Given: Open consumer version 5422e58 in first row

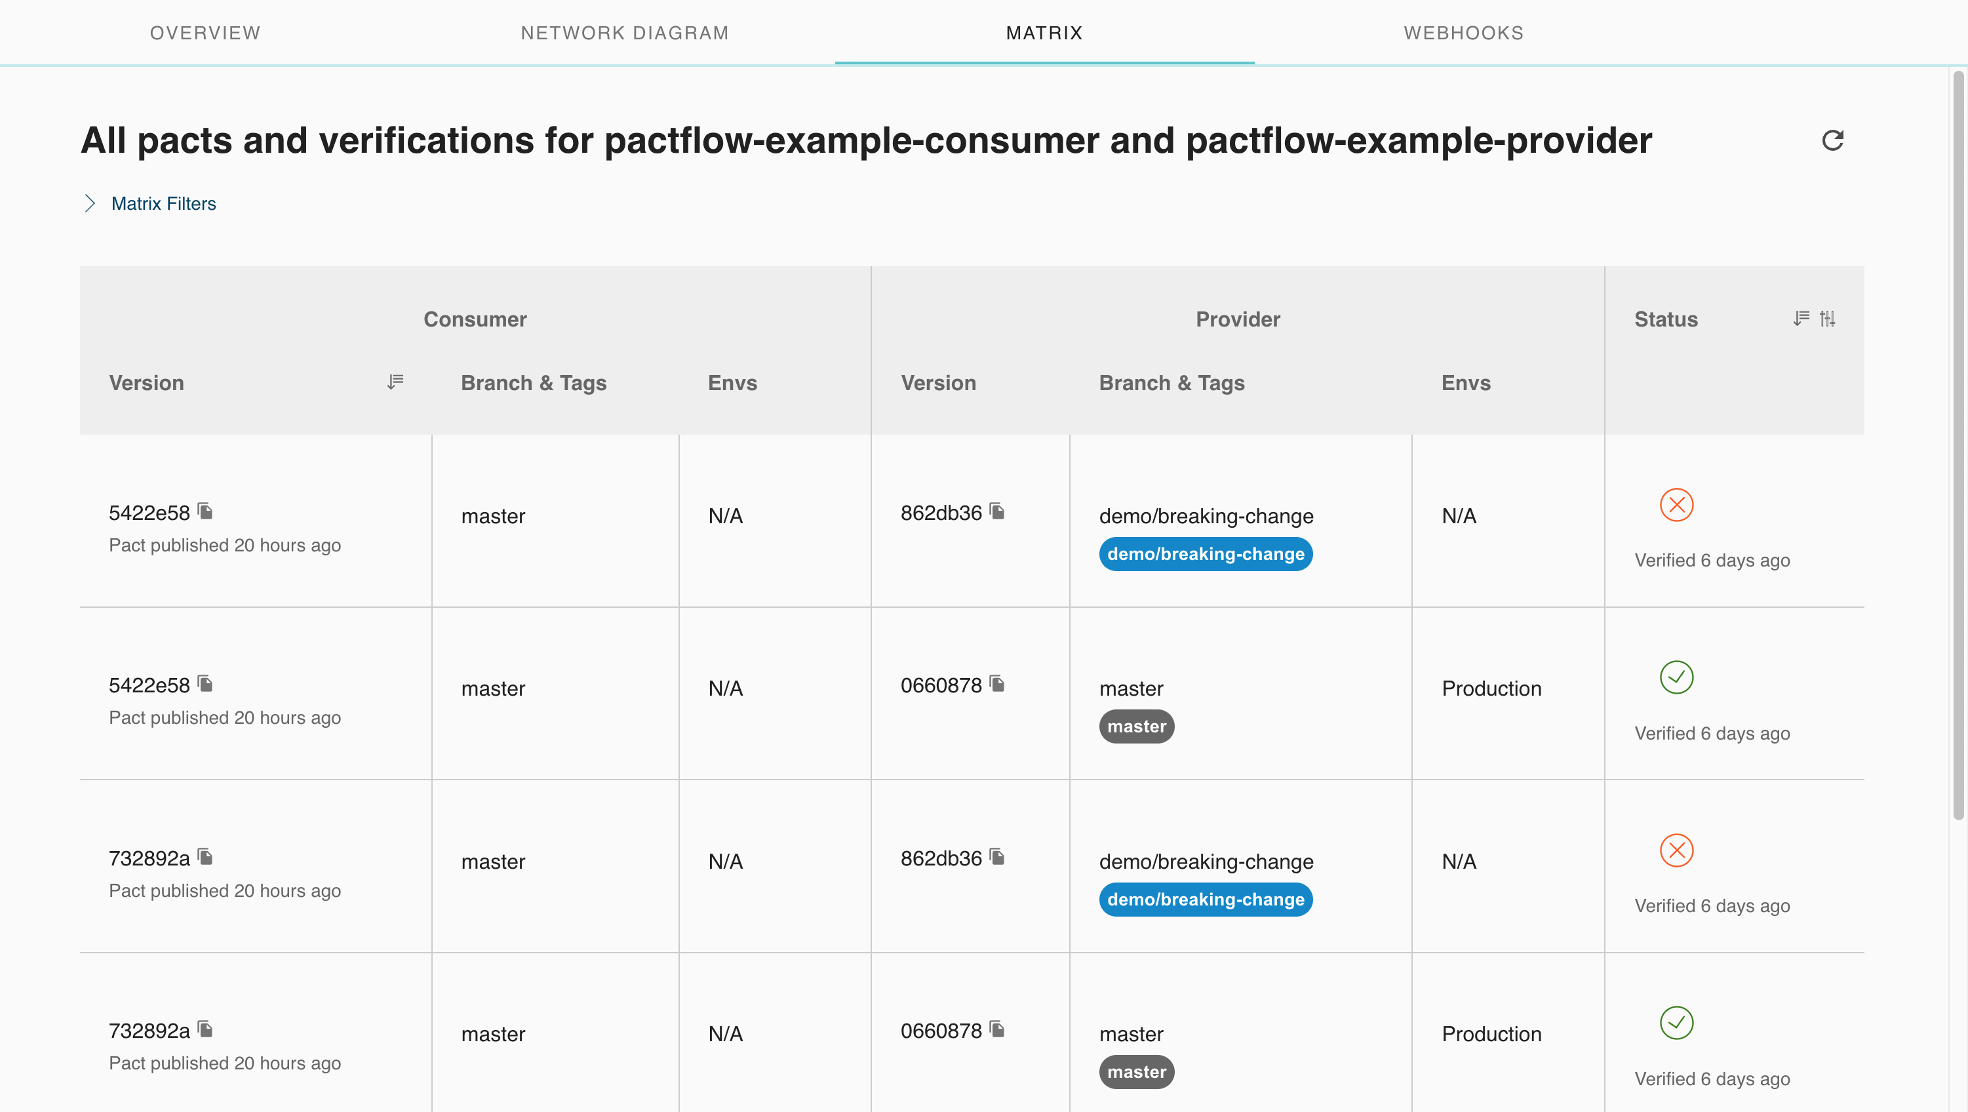Looking at the screenshot, I should click(x=149, y=513).
